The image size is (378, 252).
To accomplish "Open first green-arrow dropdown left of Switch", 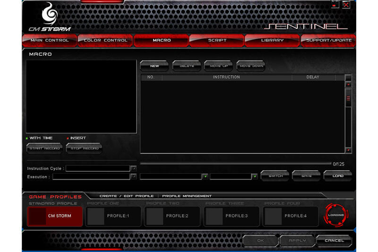I will coord(205,176).
